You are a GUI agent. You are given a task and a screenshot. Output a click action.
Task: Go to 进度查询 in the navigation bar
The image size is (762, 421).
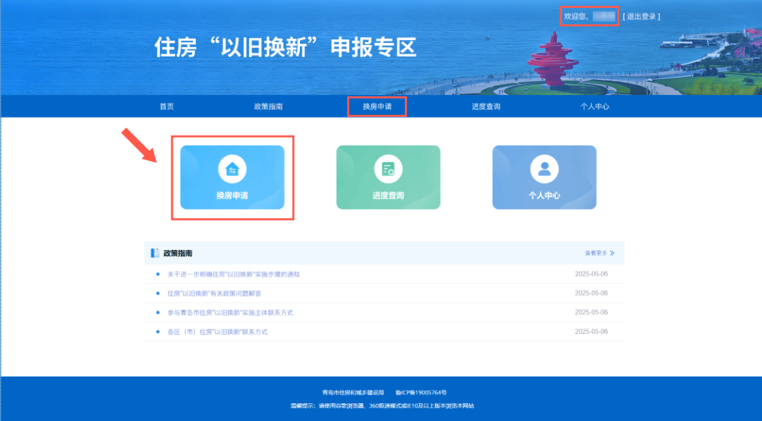pyautogui.click(x=486, y=106)
